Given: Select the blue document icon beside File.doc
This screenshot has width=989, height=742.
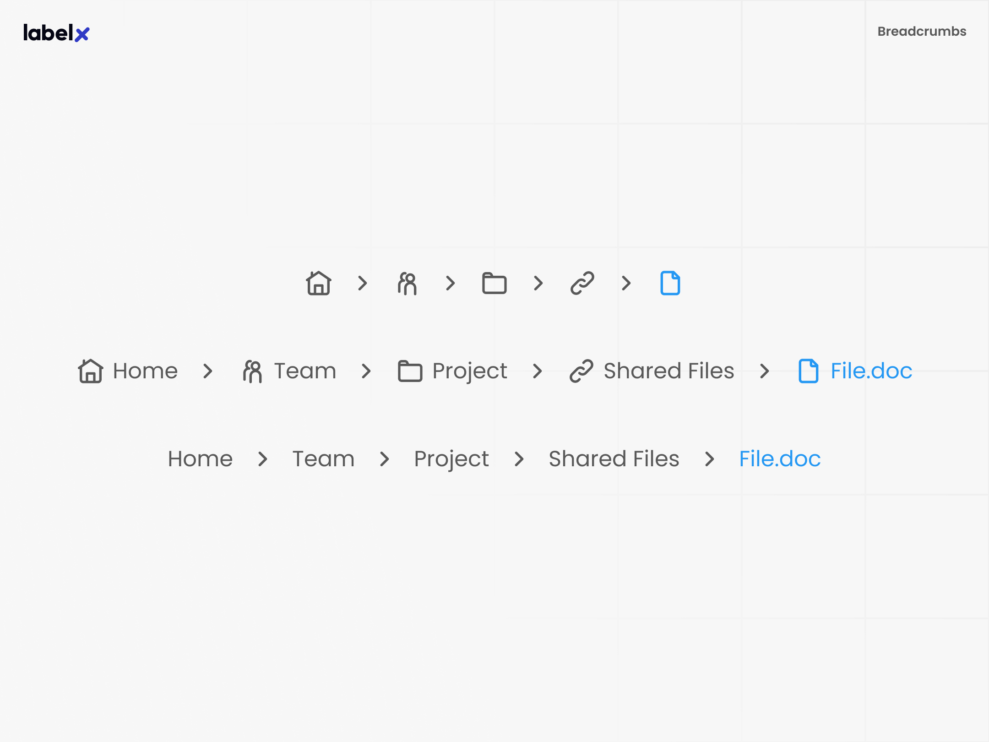Looking at the screenshot, I should (x=808, y=371).
